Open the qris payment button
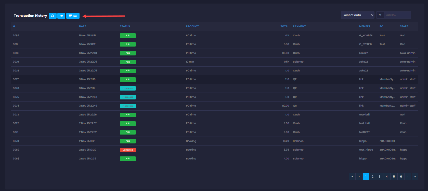This screenshot has height=191, width=428. point(73,16)
